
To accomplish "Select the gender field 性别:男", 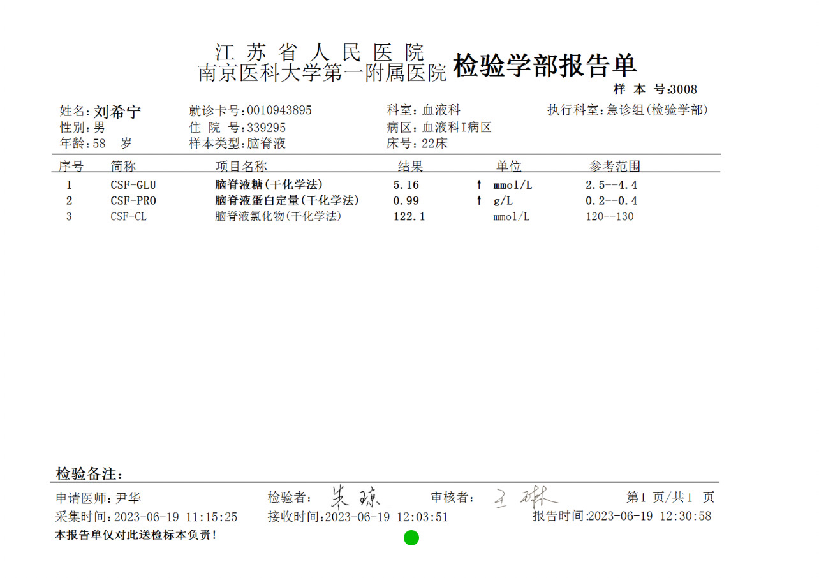I will point(82,128).
